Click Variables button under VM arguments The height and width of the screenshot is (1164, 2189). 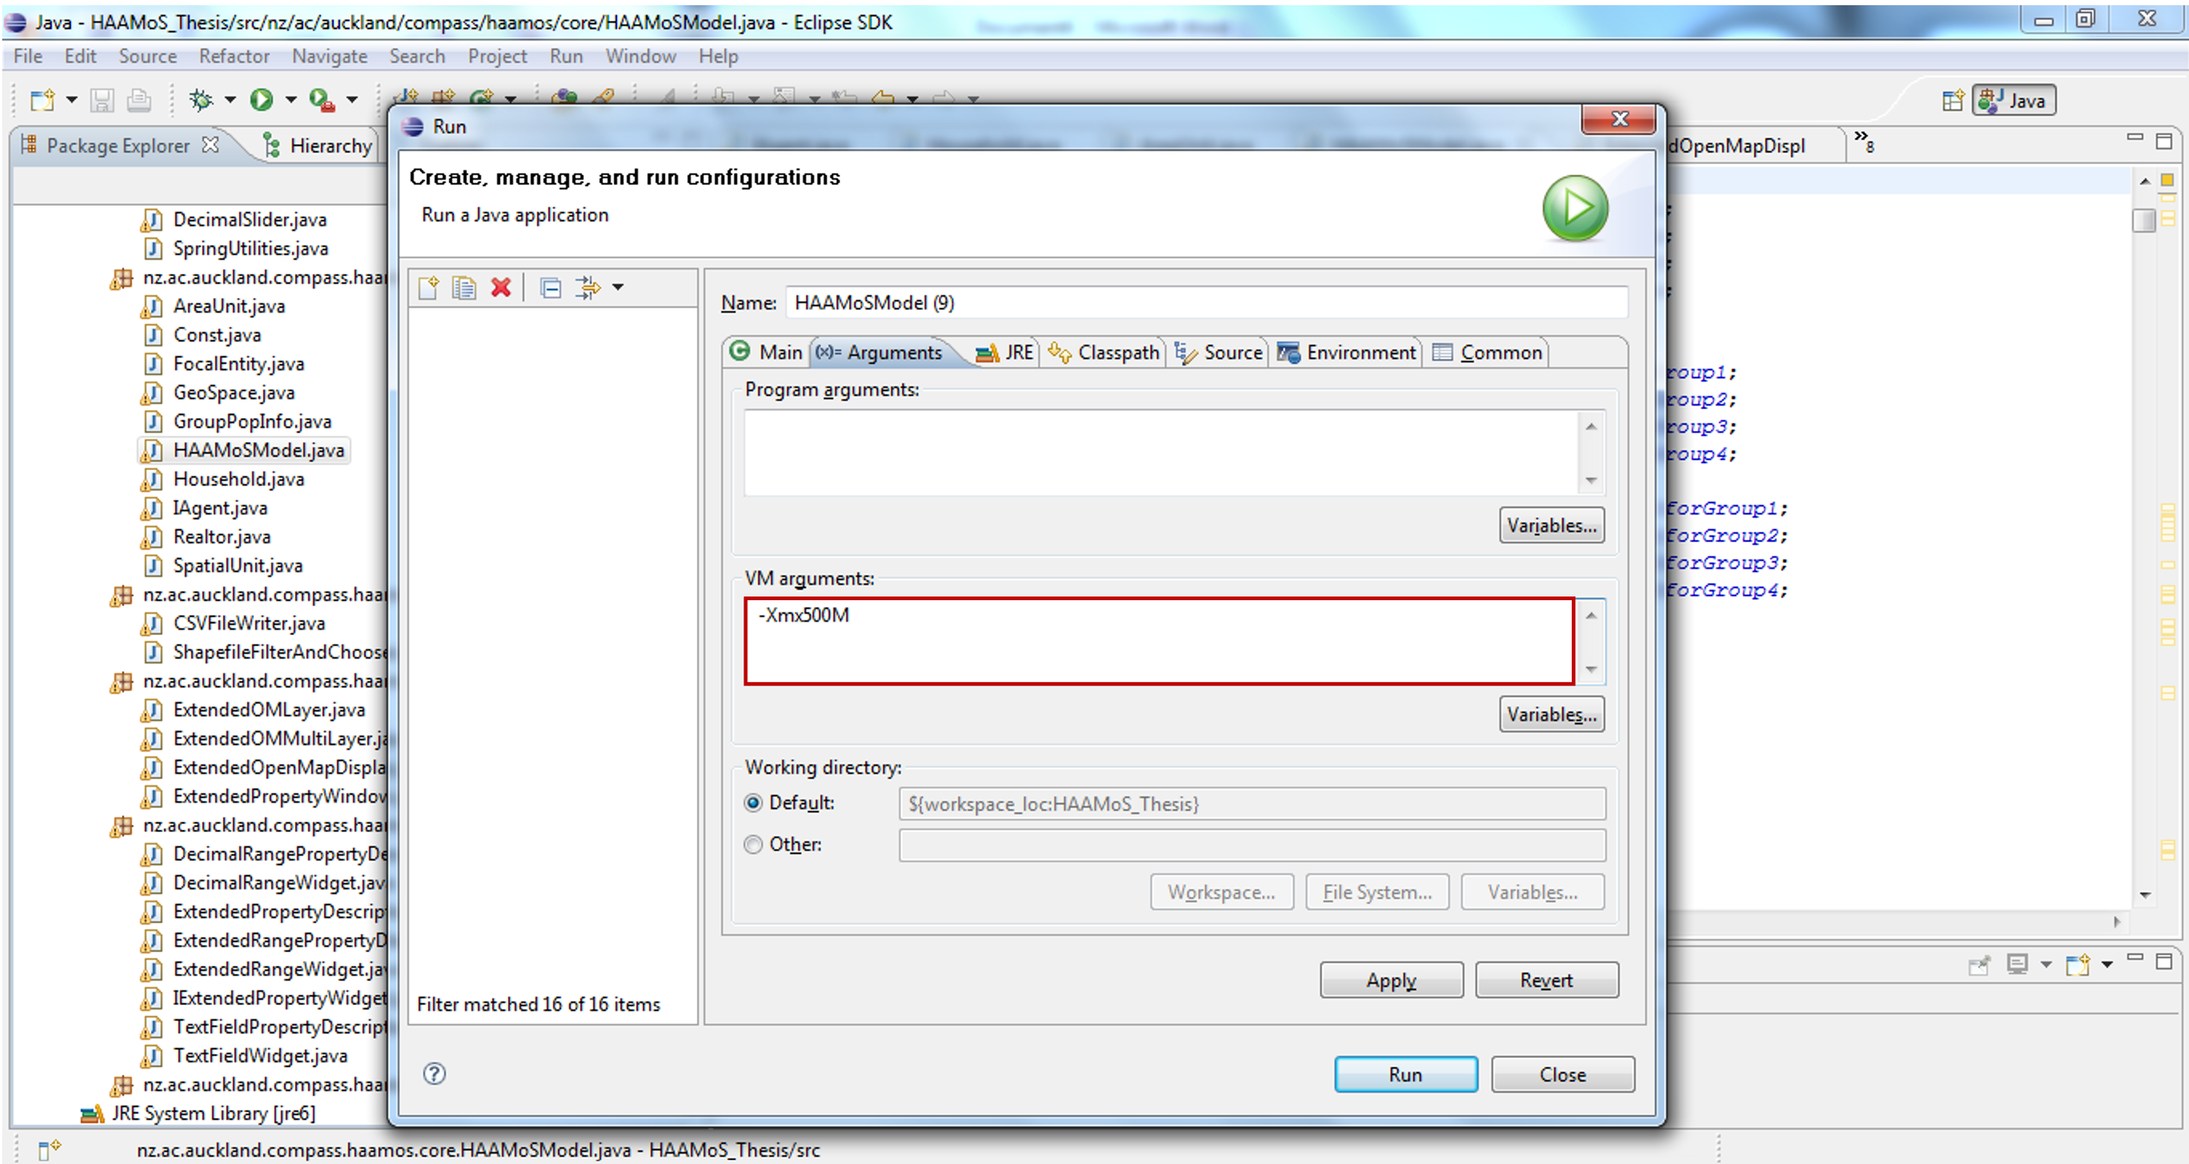(1552, 715)
